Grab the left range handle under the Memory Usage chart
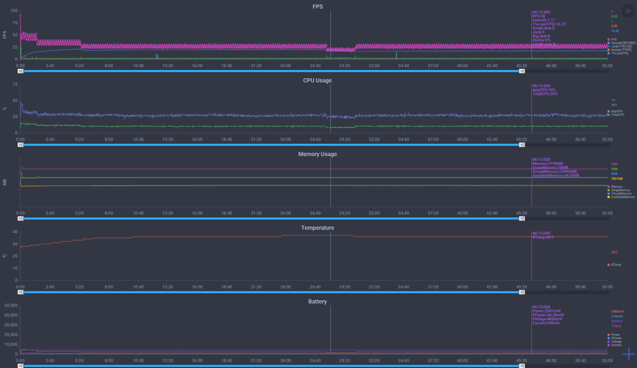The width and height of the screenshot is (637, 368). [20, 218]
